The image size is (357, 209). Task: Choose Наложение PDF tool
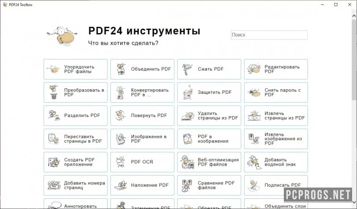pos(142,185)
